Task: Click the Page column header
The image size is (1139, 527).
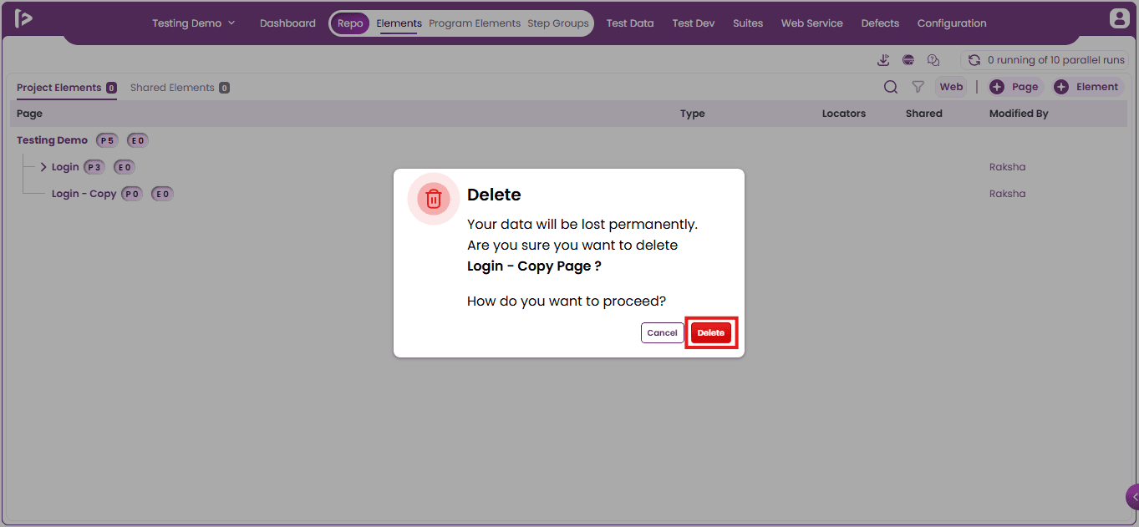Action: coord(29,114)
